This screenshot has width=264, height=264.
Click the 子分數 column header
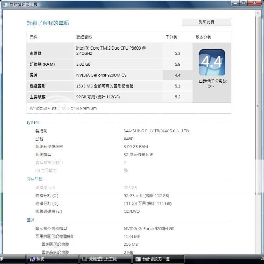click(x=171, y=37)
